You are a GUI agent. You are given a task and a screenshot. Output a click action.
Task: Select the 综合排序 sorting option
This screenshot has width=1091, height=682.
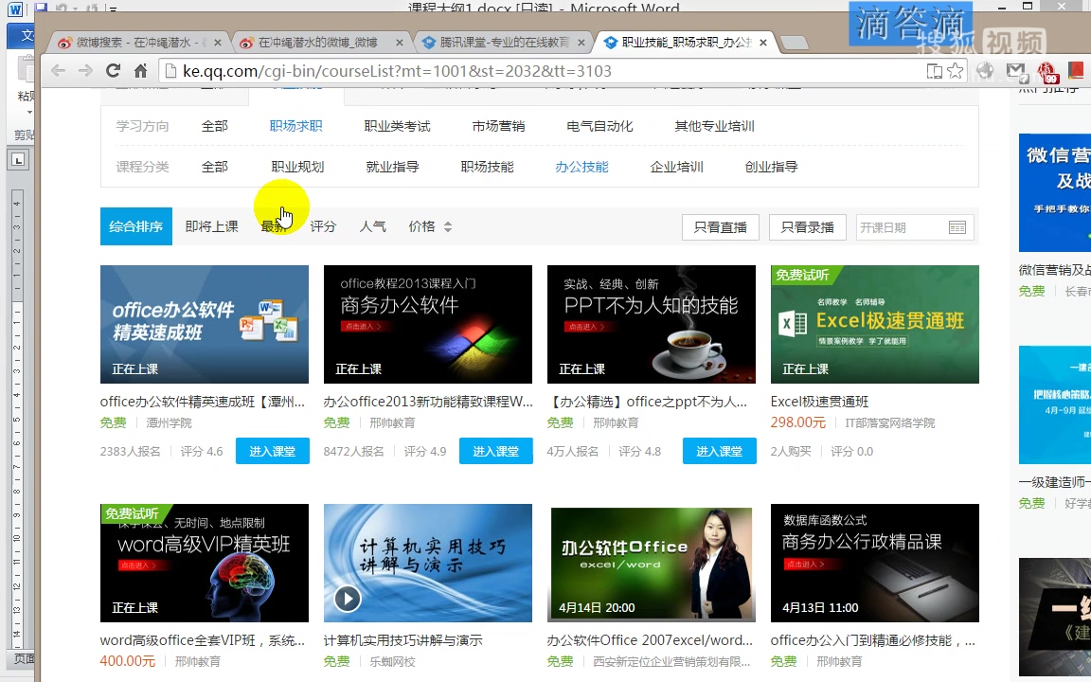pyautogui.click(x=135, y=226)
